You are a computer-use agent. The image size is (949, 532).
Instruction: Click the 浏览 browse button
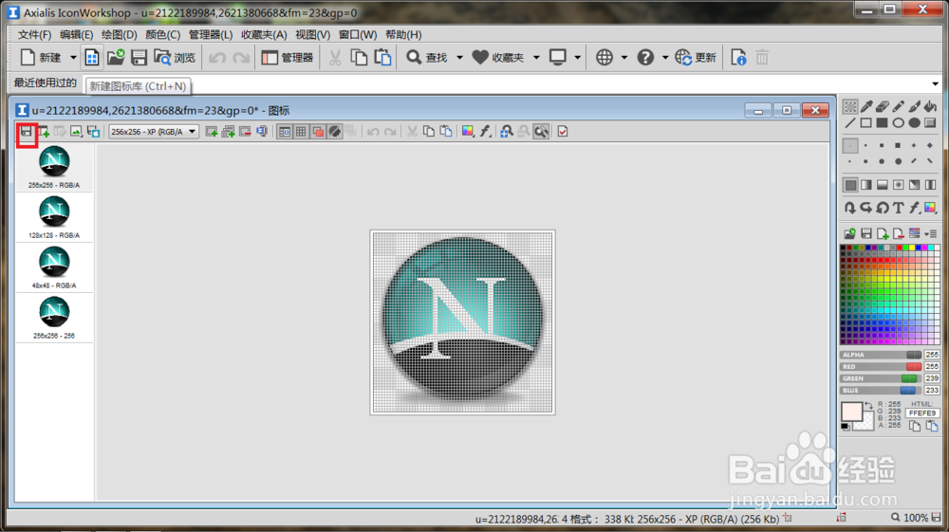[175, 58]
